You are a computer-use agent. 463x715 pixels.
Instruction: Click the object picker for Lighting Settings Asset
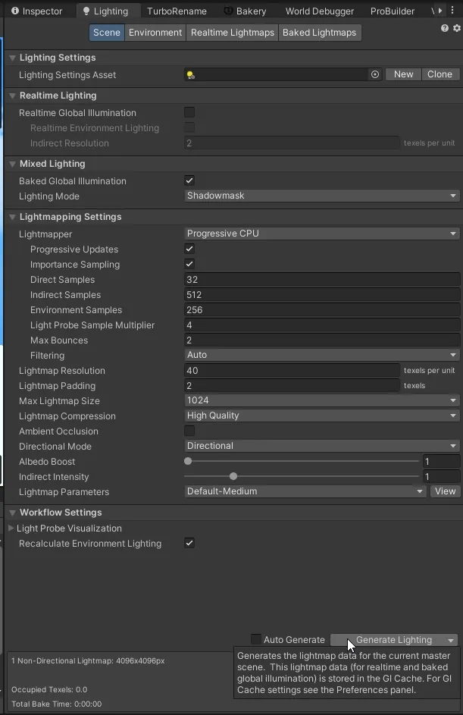(374, 74)
